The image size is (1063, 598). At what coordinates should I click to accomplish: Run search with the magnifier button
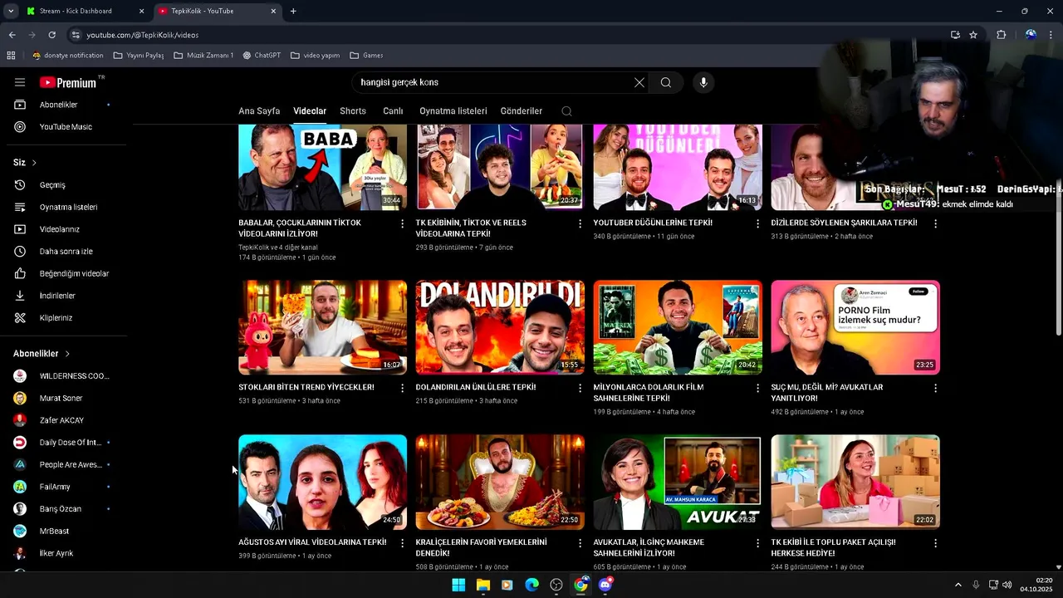coord(665,82)
